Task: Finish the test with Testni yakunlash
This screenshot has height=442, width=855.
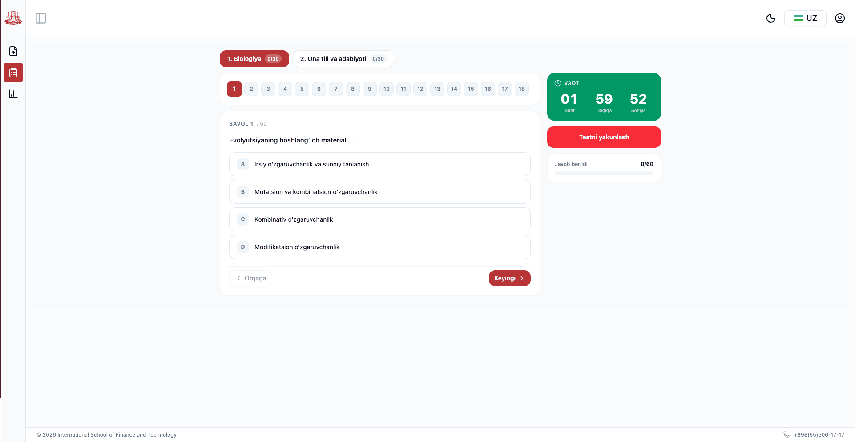Action: click(x=604, y=137)
